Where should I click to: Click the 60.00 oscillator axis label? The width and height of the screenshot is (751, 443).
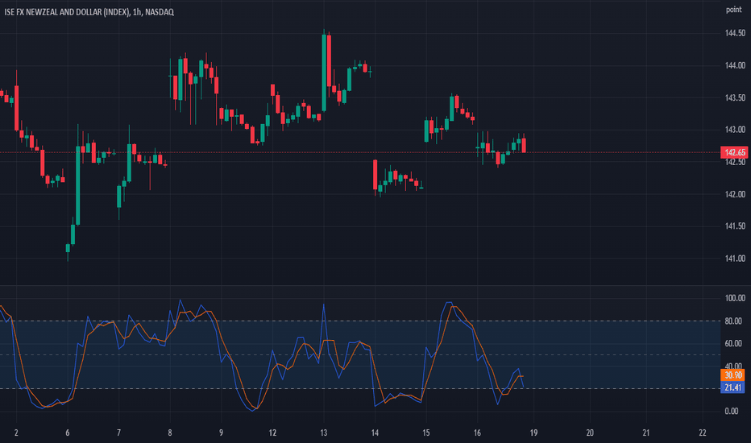[x=735, y=343]
